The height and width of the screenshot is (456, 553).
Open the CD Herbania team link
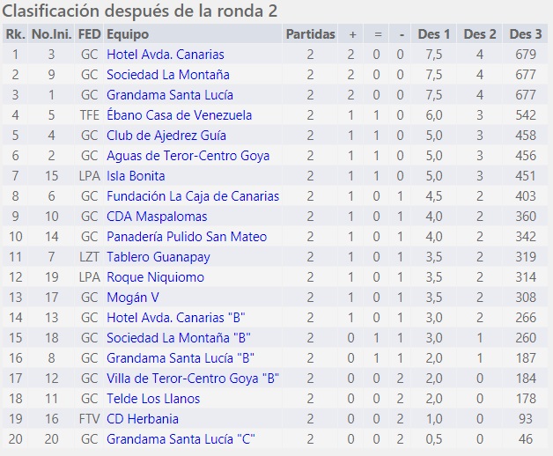click(143, 419)
